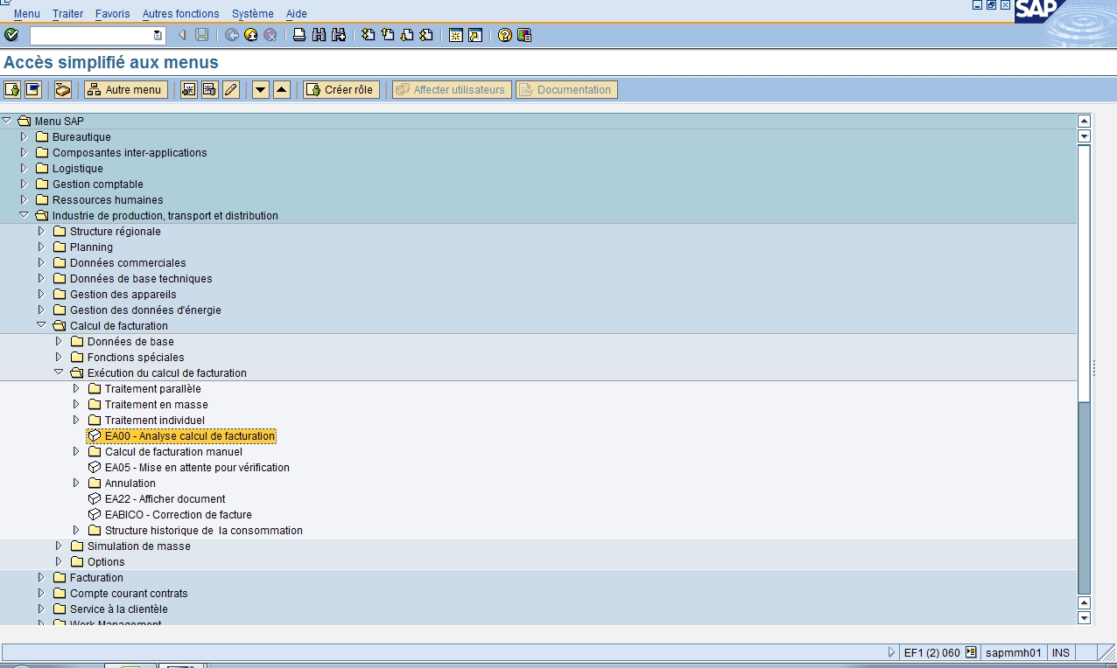Collapse Industrie de production, transport et distribution
Screen dimensions: 1117x668
pyautogui.click(x=24, y=215)
